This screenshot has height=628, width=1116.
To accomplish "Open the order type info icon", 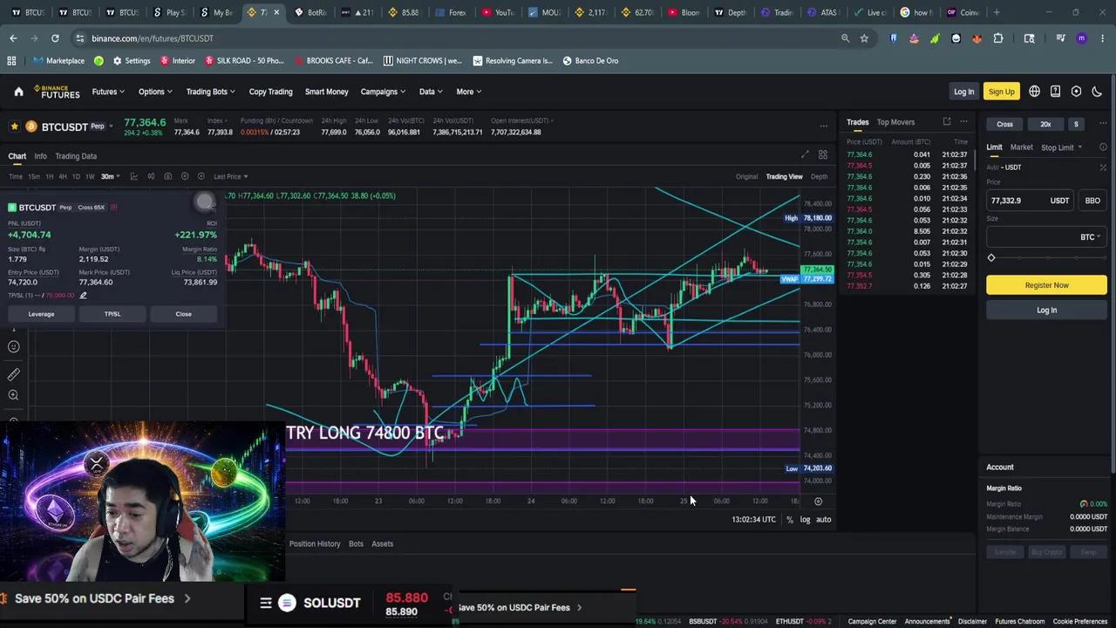I will pos(1103,147).
